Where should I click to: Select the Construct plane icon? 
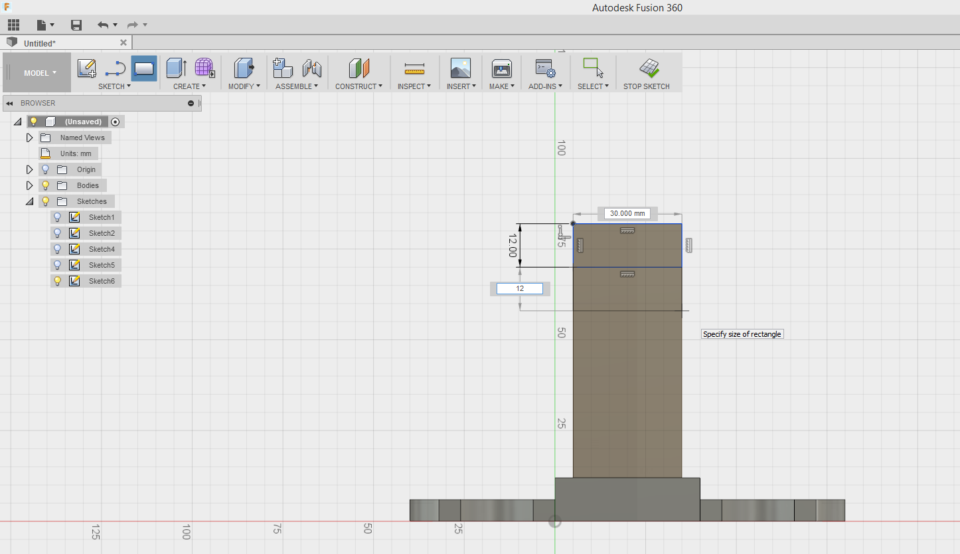[359, 68]
